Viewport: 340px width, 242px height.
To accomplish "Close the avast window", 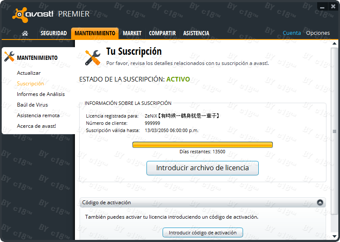I will (x=333, y=7).
